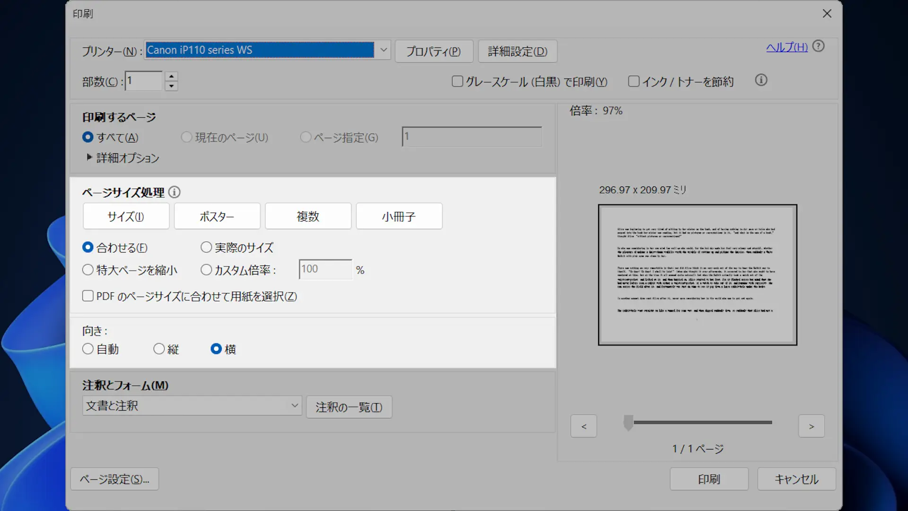Select the 'カスタム倍率' radio button
Screen dimensions: 908x511
(x=206, y=270)
